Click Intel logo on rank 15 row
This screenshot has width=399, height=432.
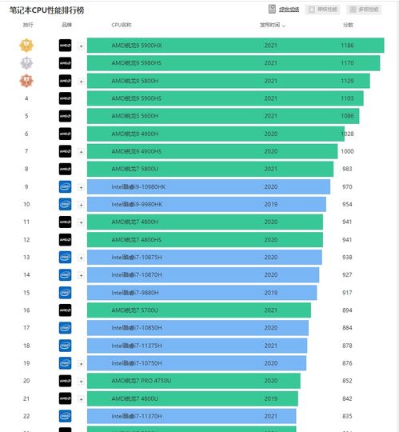(66, 293)
